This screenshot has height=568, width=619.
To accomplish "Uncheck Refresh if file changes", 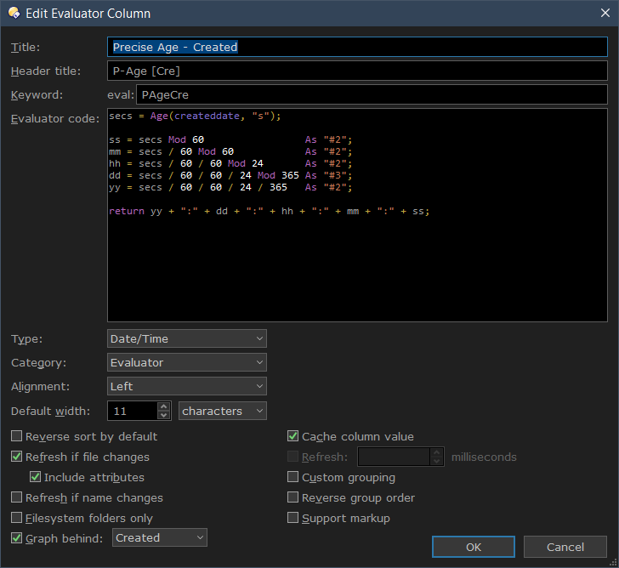I will click(17, 457).
